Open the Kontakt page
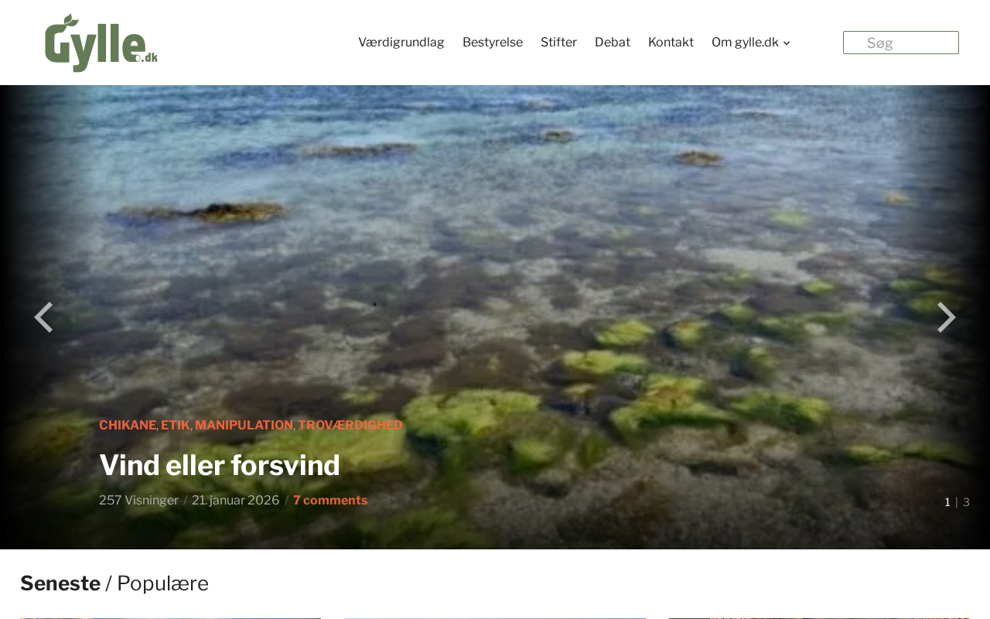The image size is (990, 619). click(671, 43)
